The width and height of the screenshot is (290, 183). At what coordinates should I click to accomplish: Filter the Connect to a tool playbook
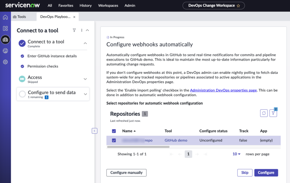coord(74,30)
